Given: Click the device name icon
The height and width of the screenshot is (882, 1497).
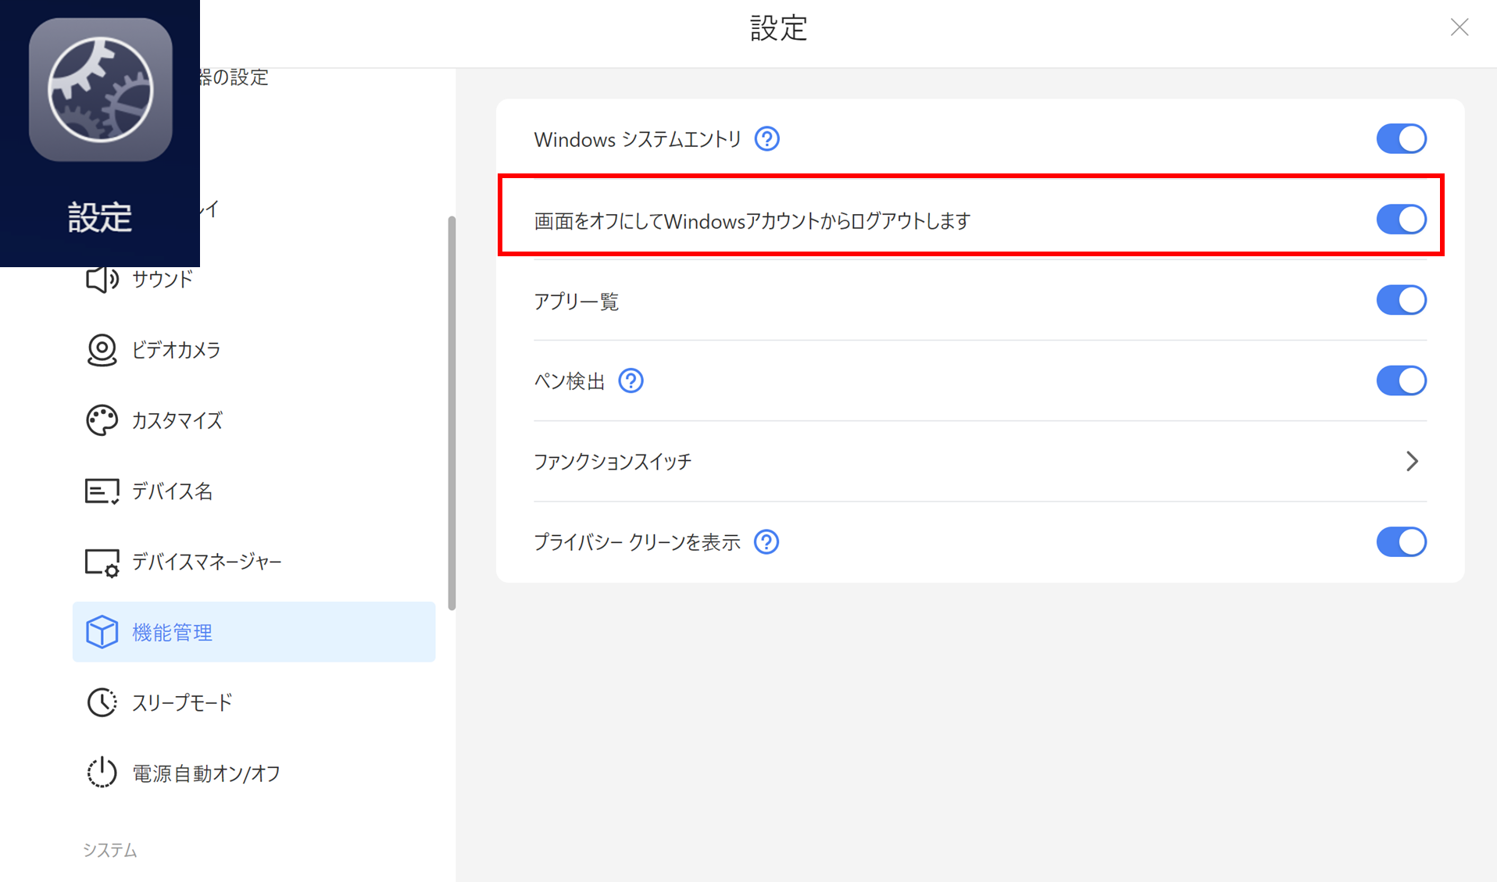Looking at the screenshot, I should (102, 491).
